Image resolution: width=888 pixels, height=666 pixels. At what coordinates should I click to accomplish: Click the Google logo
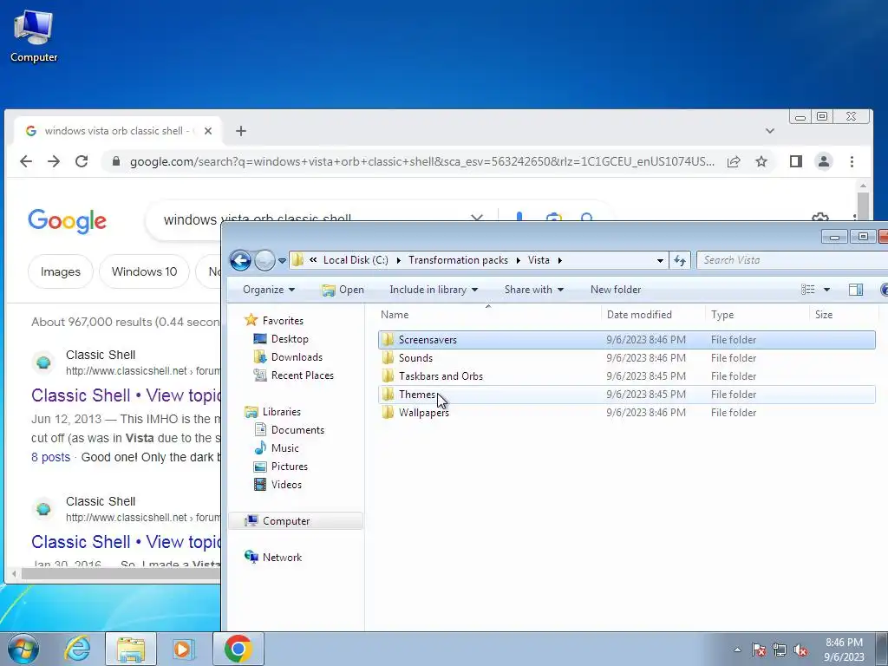68,221
